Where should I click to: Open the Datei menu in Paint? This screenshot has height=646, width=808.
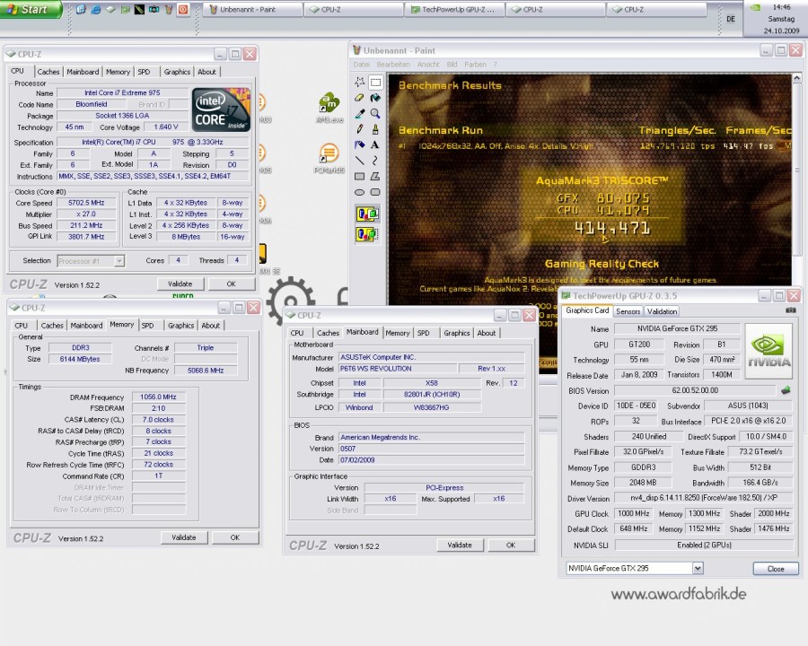(x=361, y=65)
